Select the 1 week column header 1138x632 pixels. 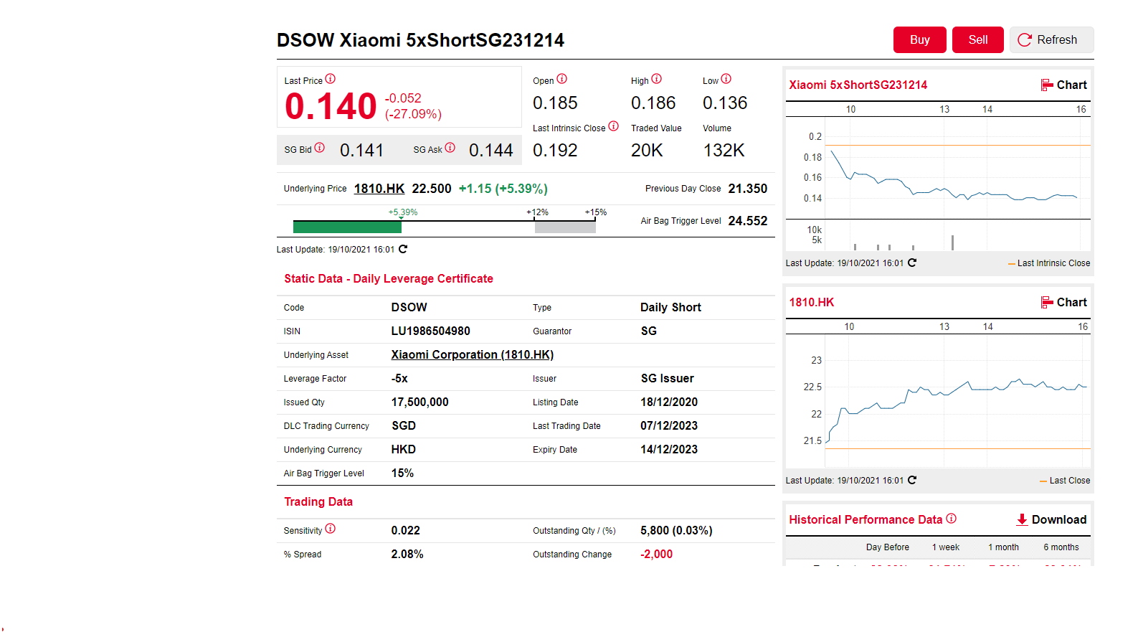click(x=946, y=547)
